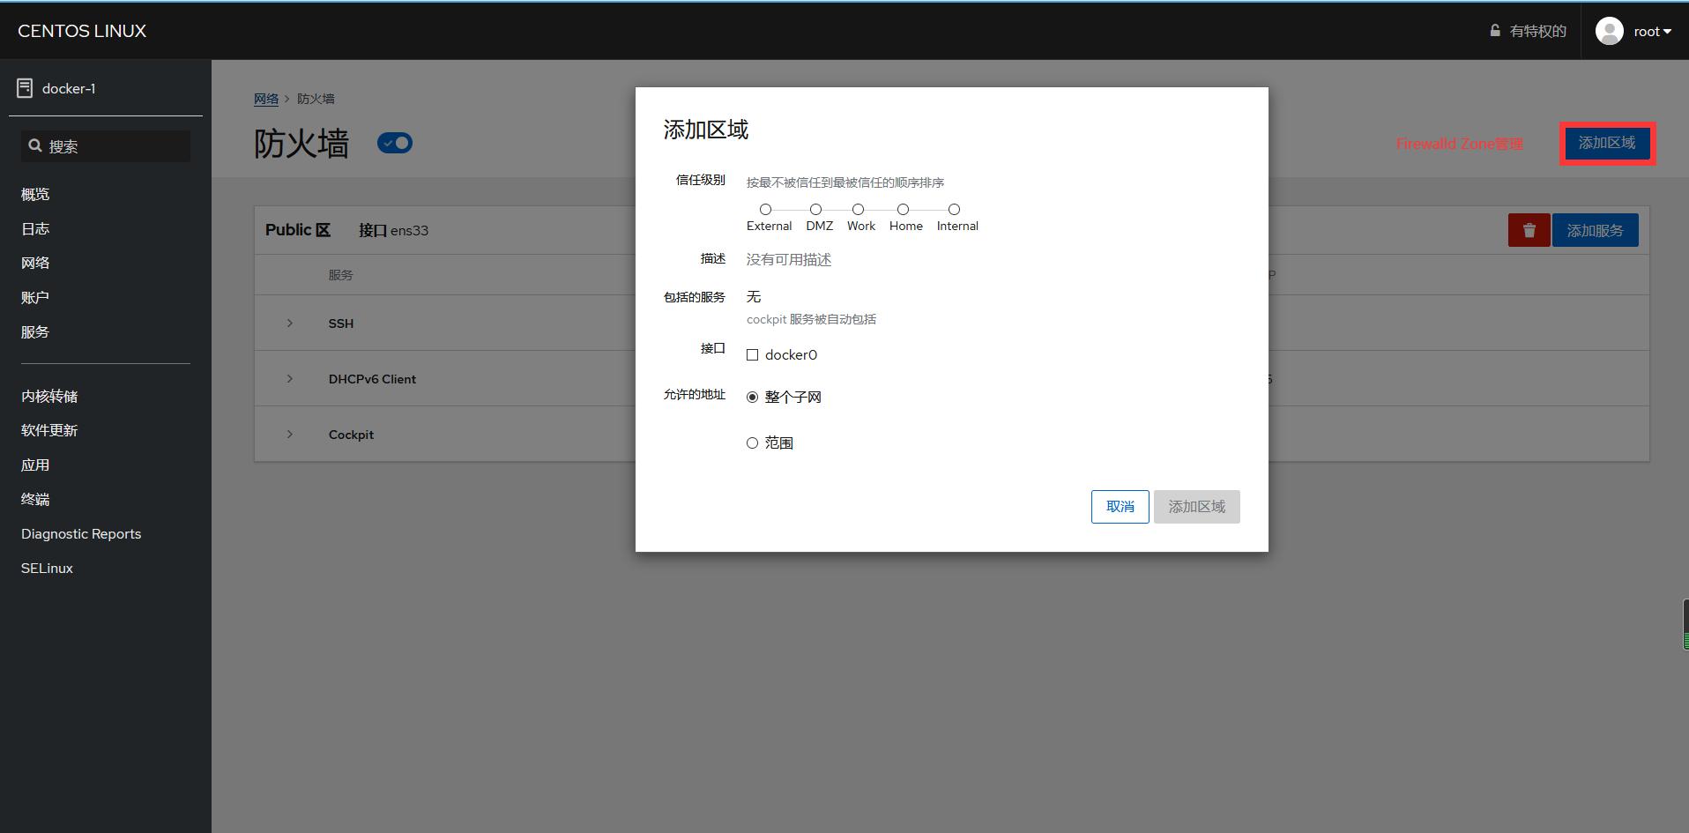Set the trust level slider to Home
The image size is (1689, 833).
(x=903, y=209)
